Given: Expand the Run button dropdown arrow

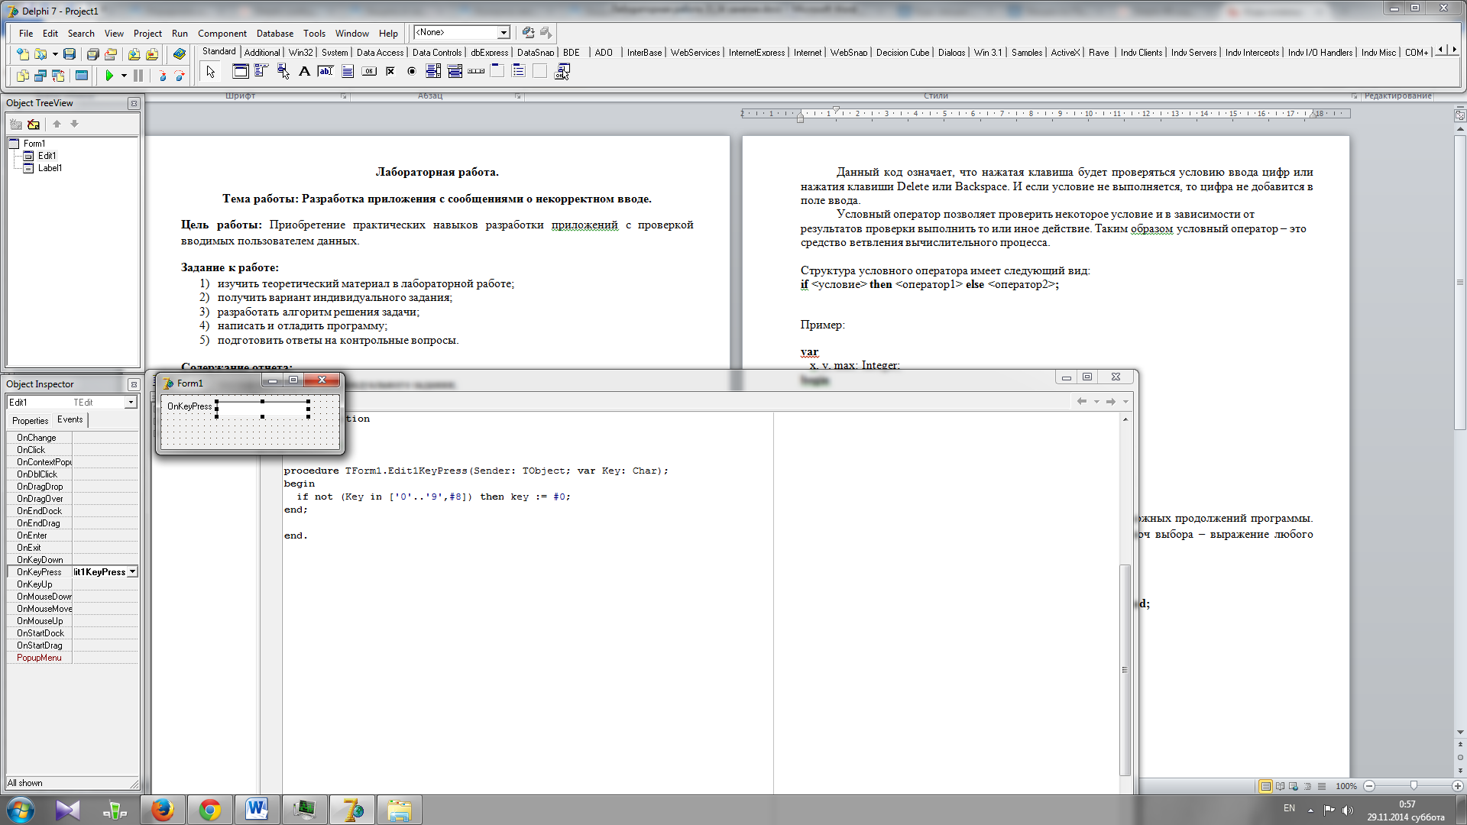Looking at the screenshot, I should click(124, 76).
